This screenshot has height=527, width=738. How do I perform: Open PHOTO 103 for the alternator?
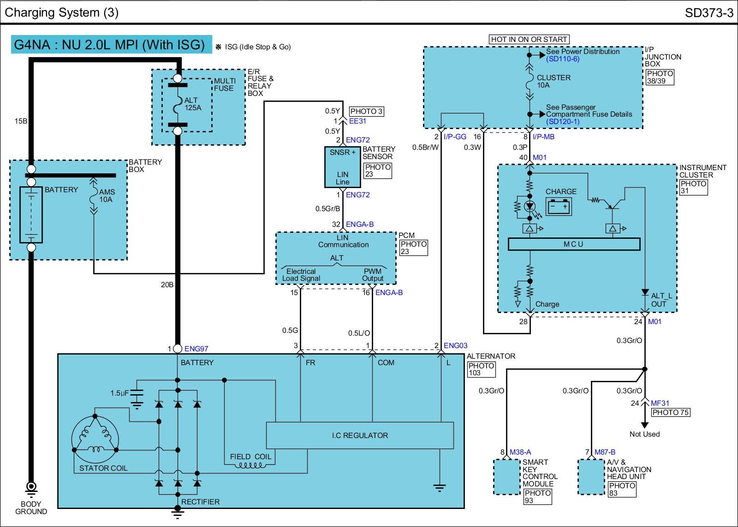(481, 369)
